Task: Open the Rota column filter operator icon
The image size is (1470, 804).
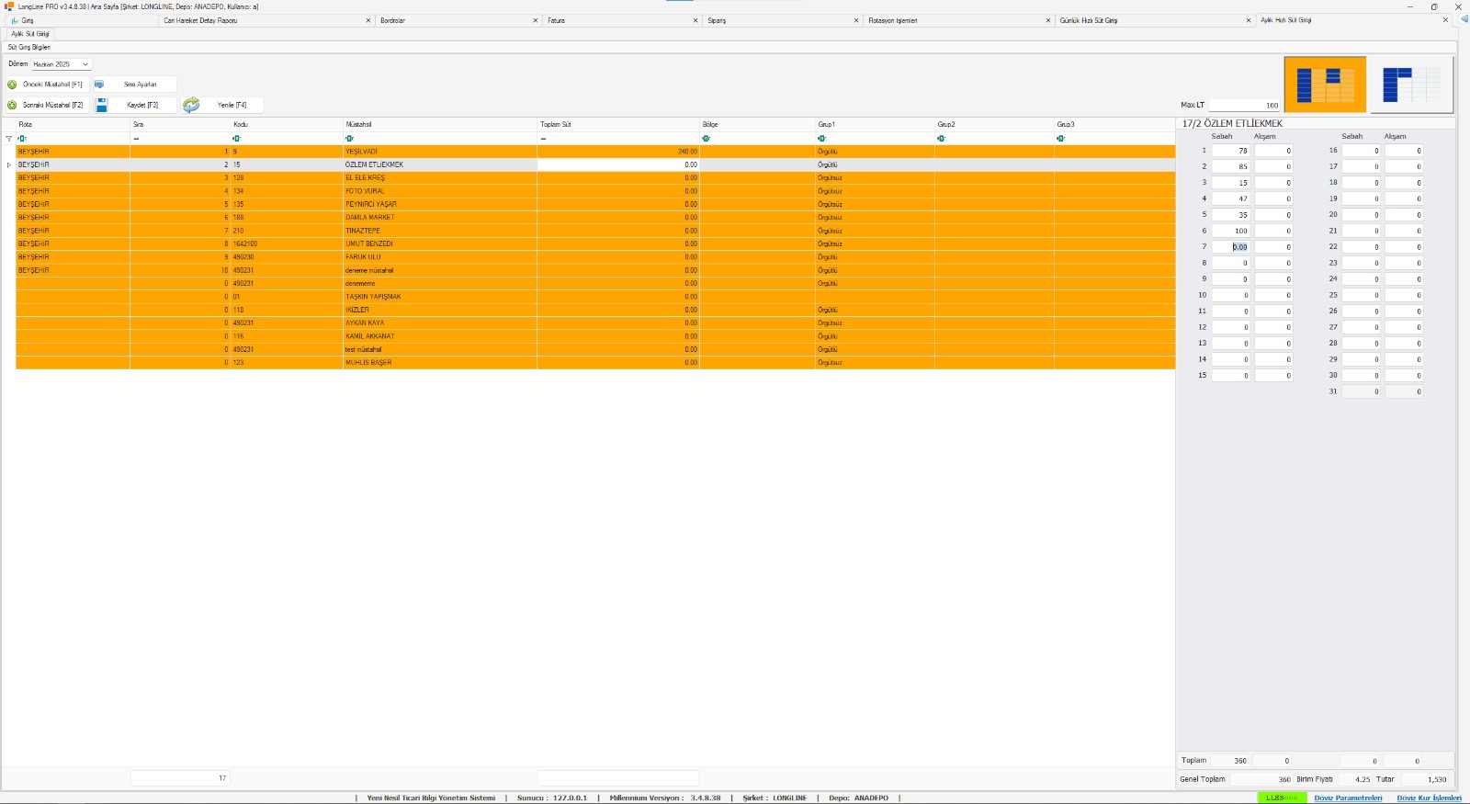Action: [x=22, y=139]
